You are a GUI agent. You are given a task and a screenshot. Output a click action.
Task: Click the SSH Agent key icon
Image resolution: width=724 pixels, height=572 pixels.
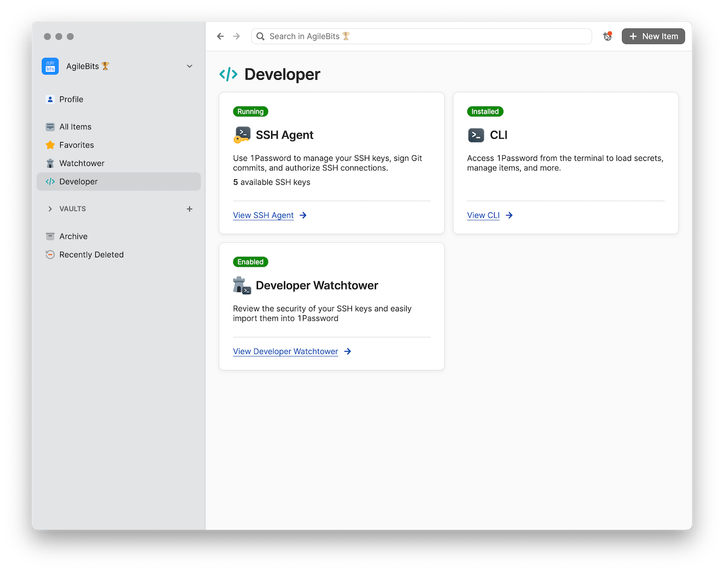242,135
